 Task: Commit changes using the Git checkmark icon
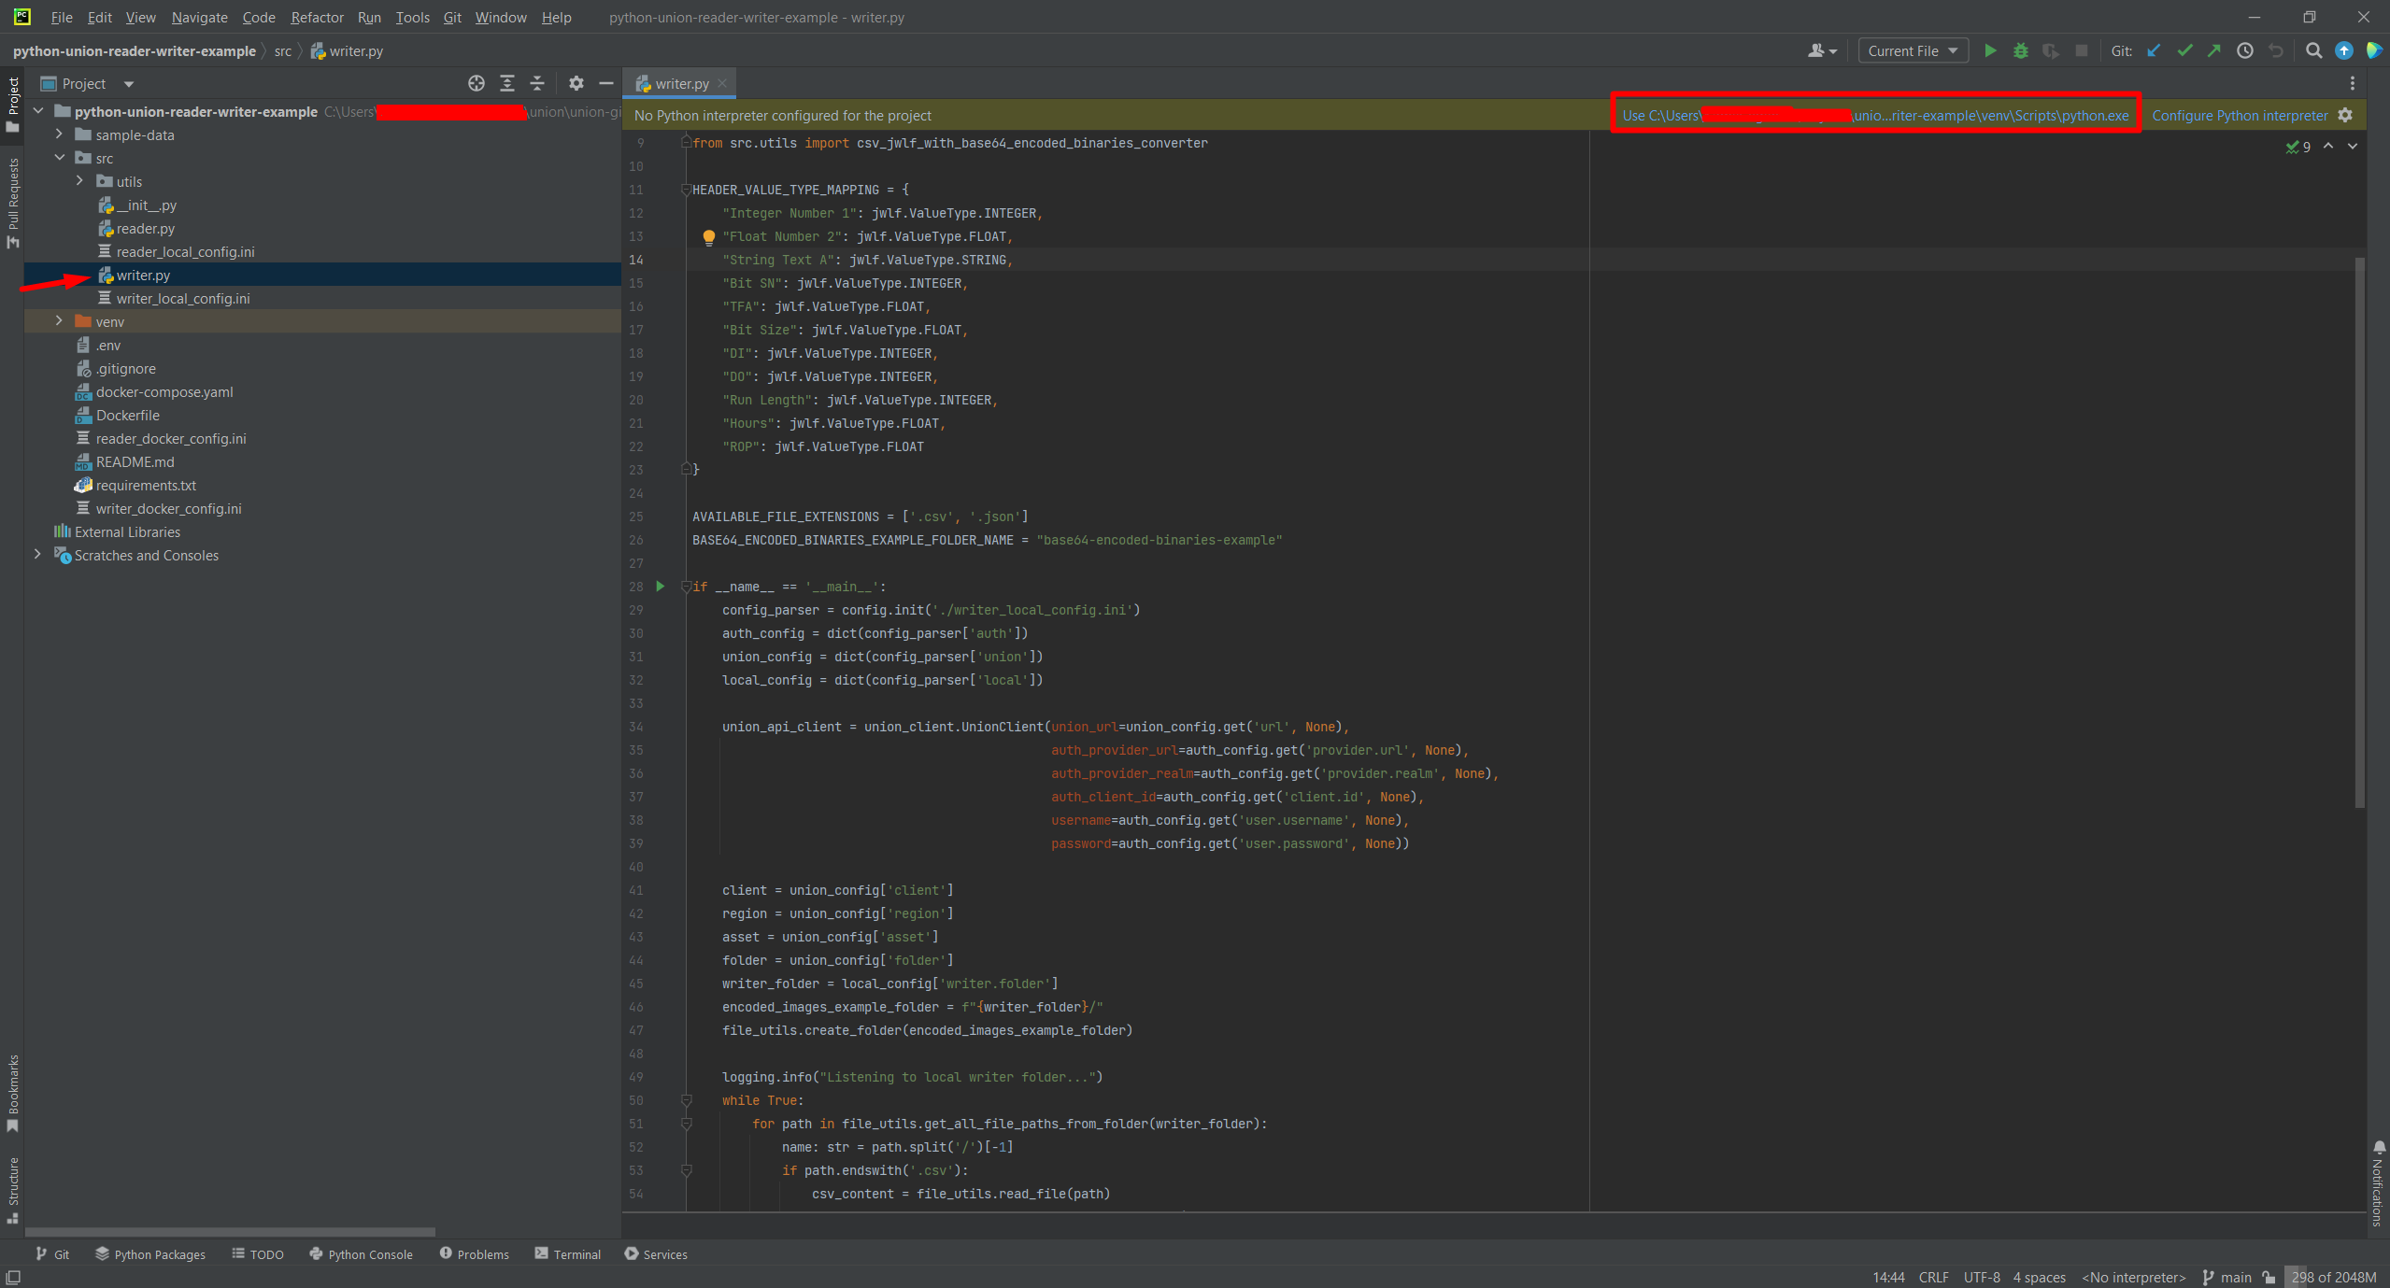point(2184,50)
